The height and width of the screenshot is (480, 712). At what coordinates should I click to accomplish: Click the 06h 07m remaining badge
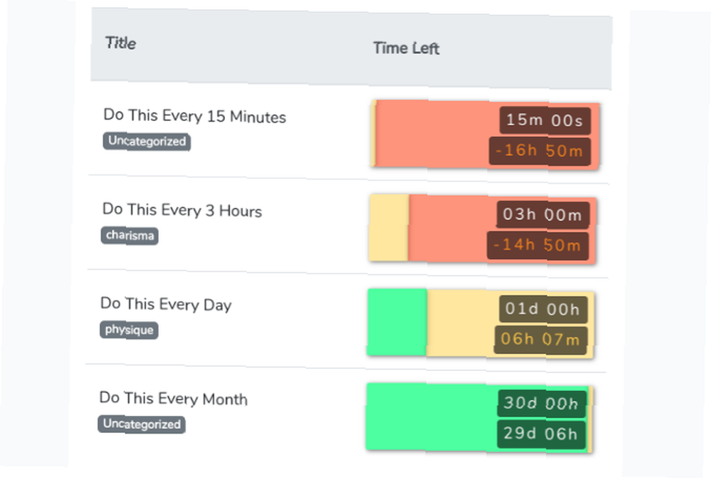point(540,339)
